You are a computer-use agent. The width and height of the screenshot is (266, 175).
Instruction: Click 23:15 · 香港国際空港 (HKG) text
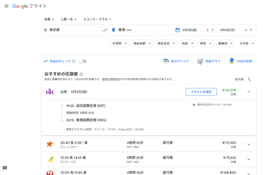pos(86,120)
